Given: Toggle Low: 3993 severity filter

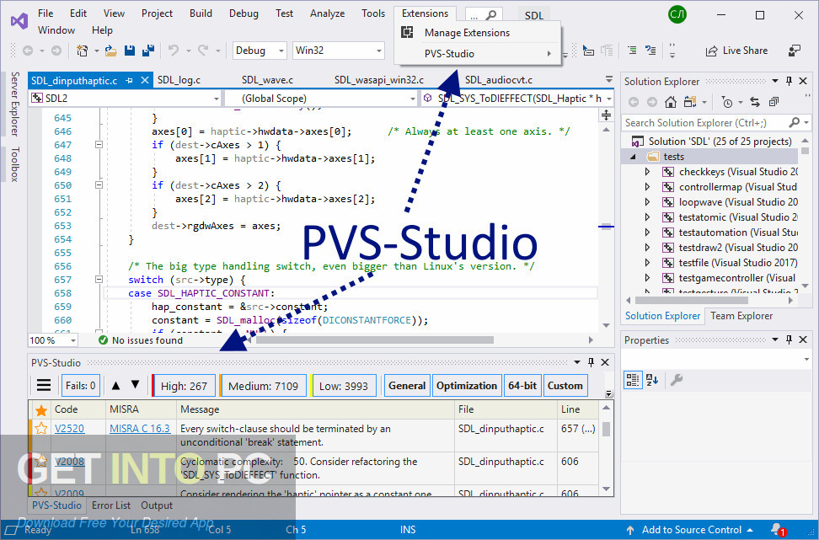Looking at the screenshot, I should 343,386.
